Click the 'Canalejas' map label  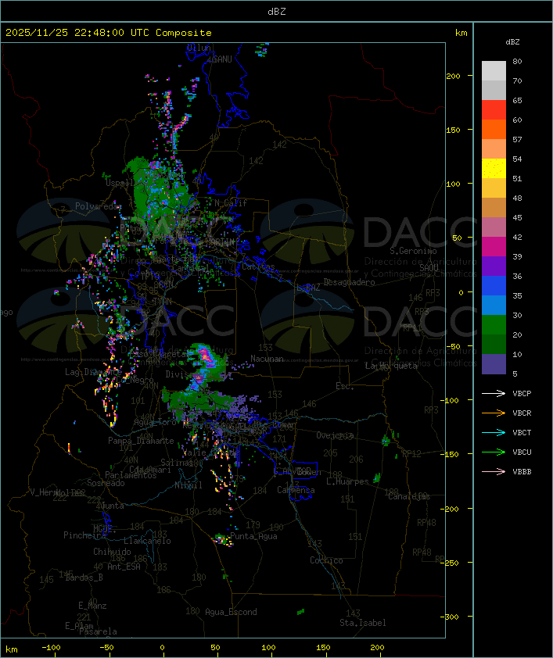pyautogui.click(x=409, y=496)
